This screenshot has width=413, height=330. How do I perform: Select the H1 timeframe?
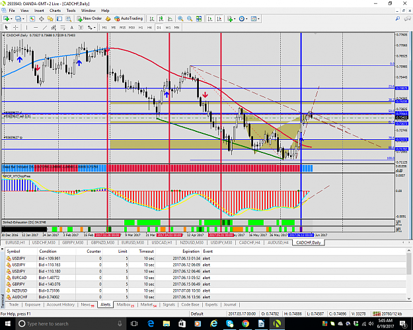click(141, 27)
